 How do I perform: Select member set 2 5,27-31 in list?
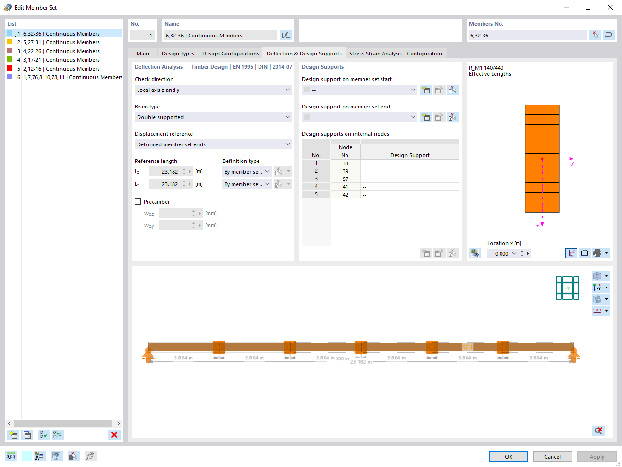(64, 42)
